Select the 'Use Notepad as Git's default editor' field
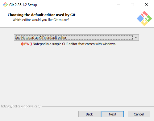The image size is (154, 121). 76,38
